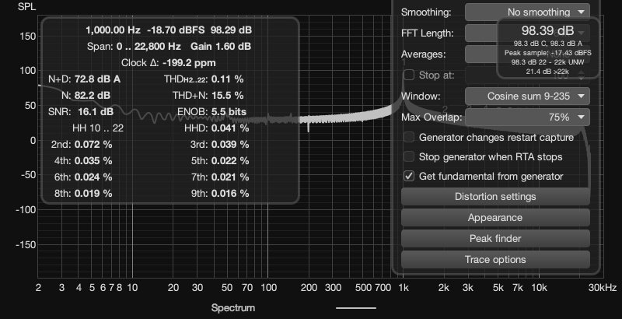Viewport: 622px width, 319px height.
Task: Click the Spectrum trace line sample in legend
Action: pyautogui.click(x=356, y=308)
